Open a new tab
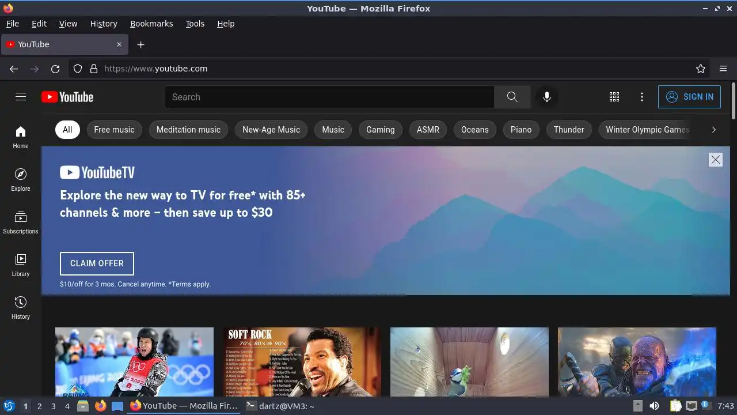 [140, 44]
